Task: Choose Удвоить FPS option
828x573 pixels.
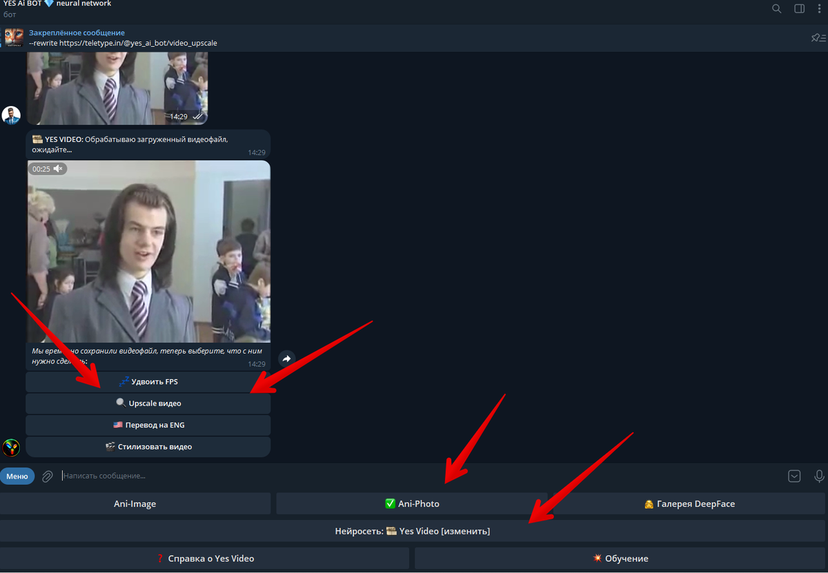Action: pos(148,382)
